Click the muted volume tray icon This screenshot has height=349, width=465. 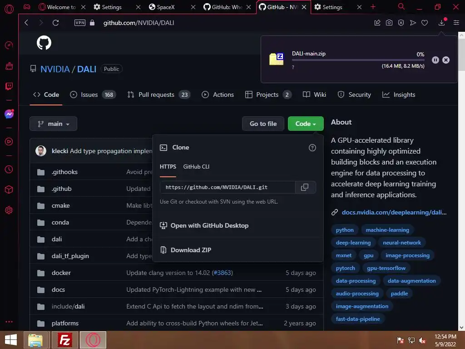pos(422,340)
